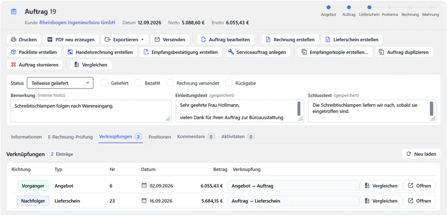Click the Vorgänger badge

(33, 185)
